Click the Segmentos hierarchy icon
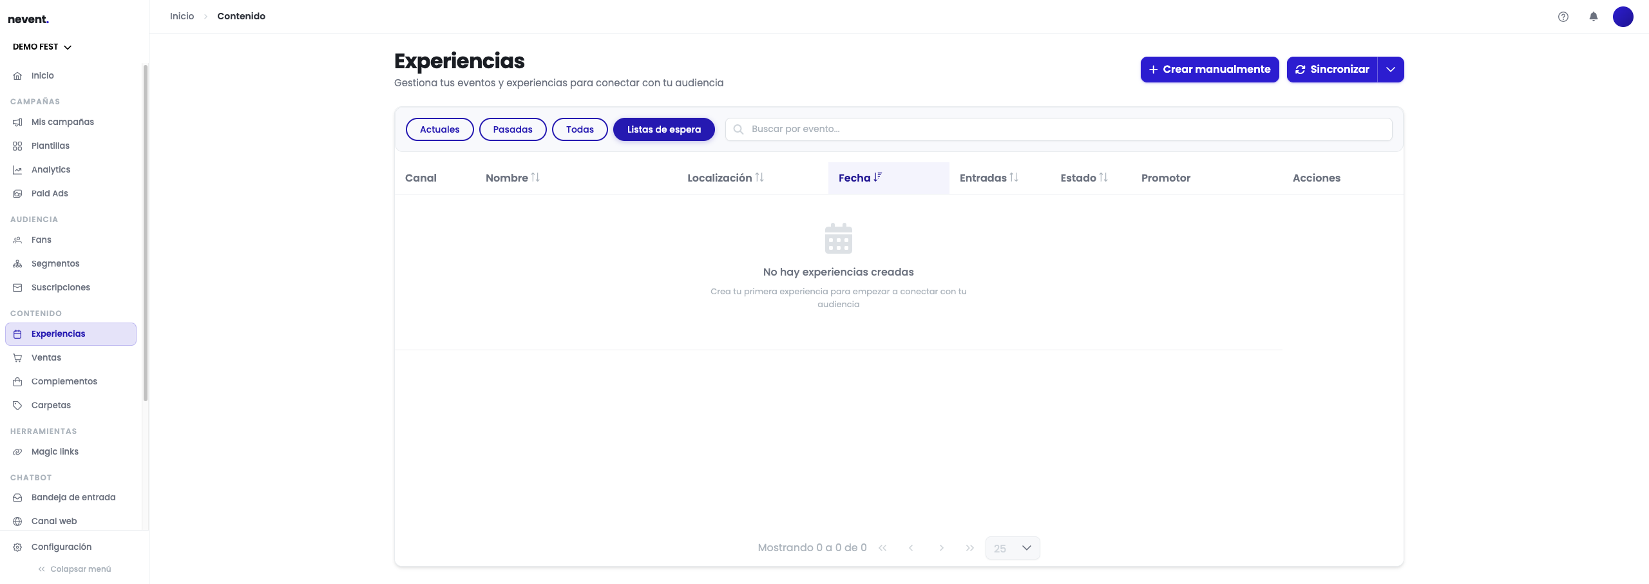 17,264
